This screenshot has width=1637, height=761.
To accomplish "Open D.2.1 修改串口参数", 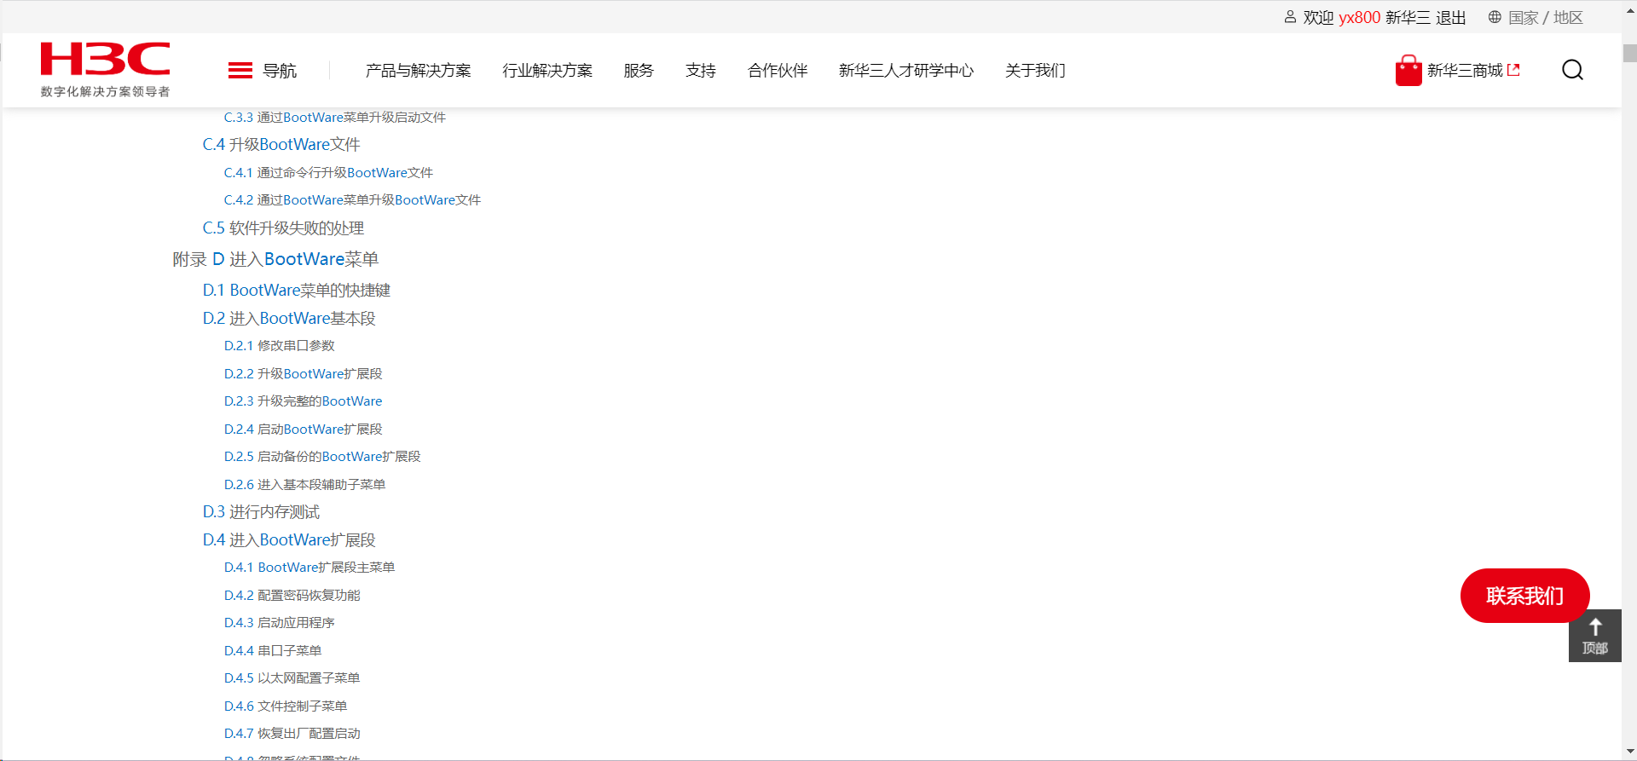I will pyautogui.click(x=280, y=346).
